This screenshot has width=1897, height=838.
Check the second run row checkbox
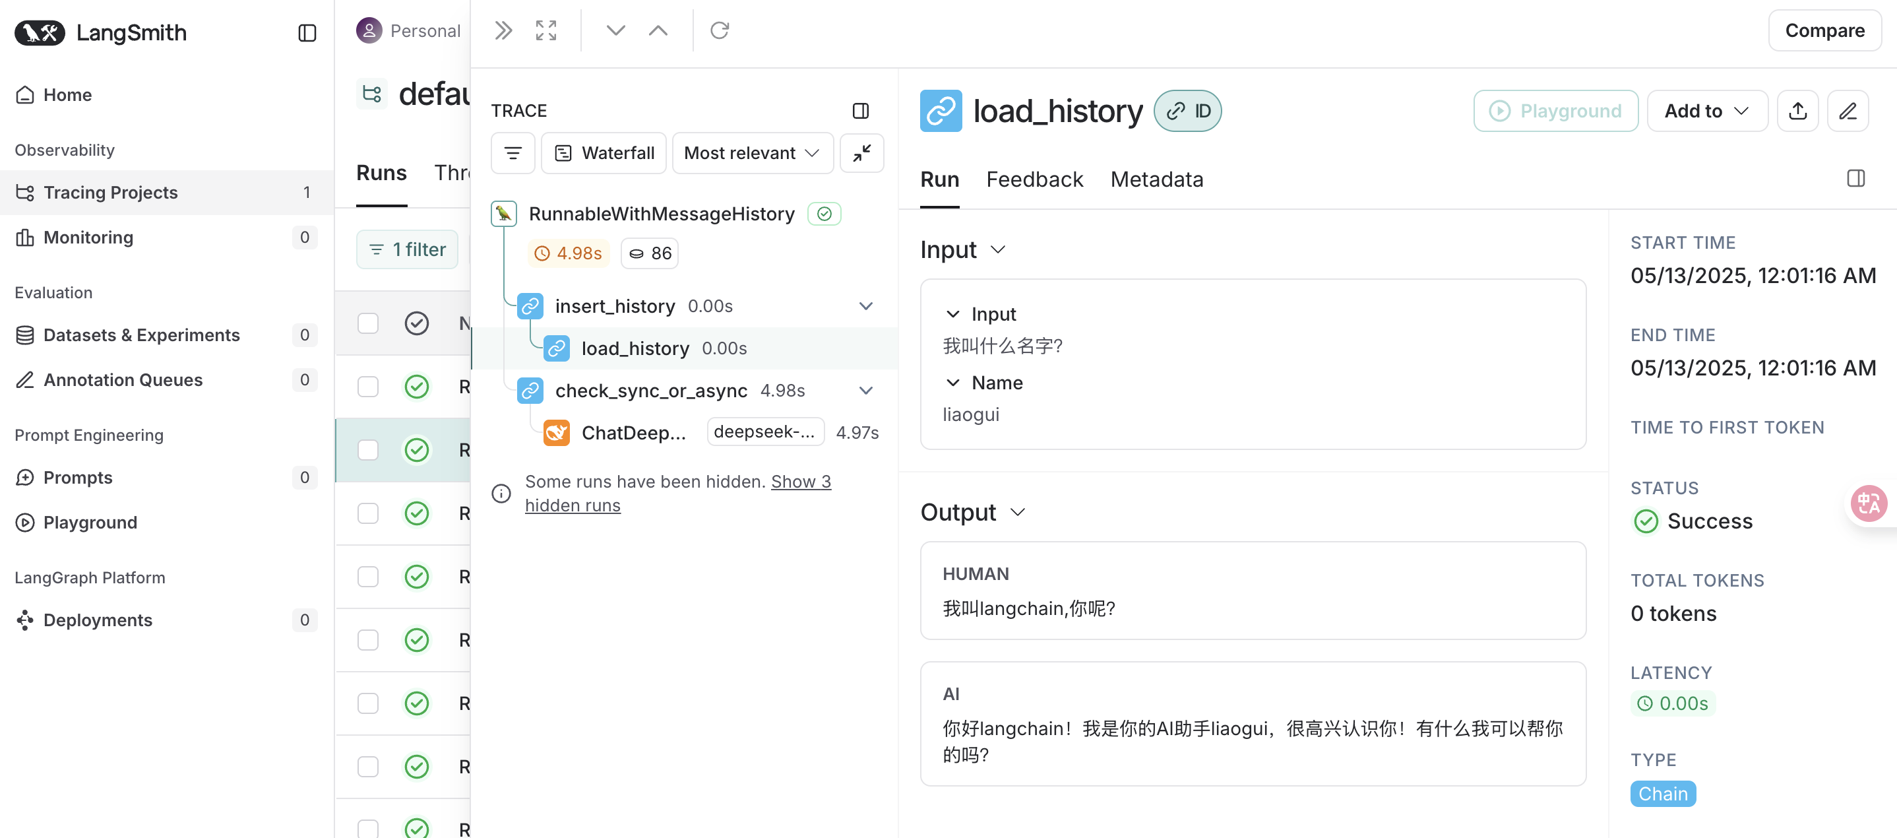click(367, 387)
